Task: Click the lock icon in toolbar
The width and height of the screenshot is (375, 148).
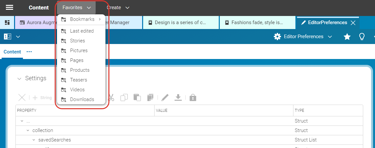Action: pyautogui.click(x=193, y=97)
